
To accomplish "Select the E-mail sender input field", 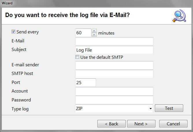I will (x=114, y=65).
